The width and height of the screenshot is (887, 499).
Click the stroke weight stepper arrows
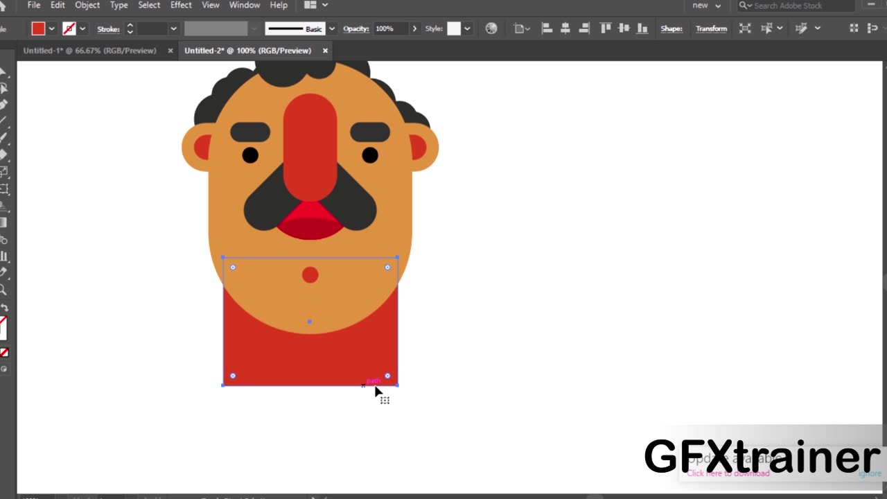[x=130, y=28]
